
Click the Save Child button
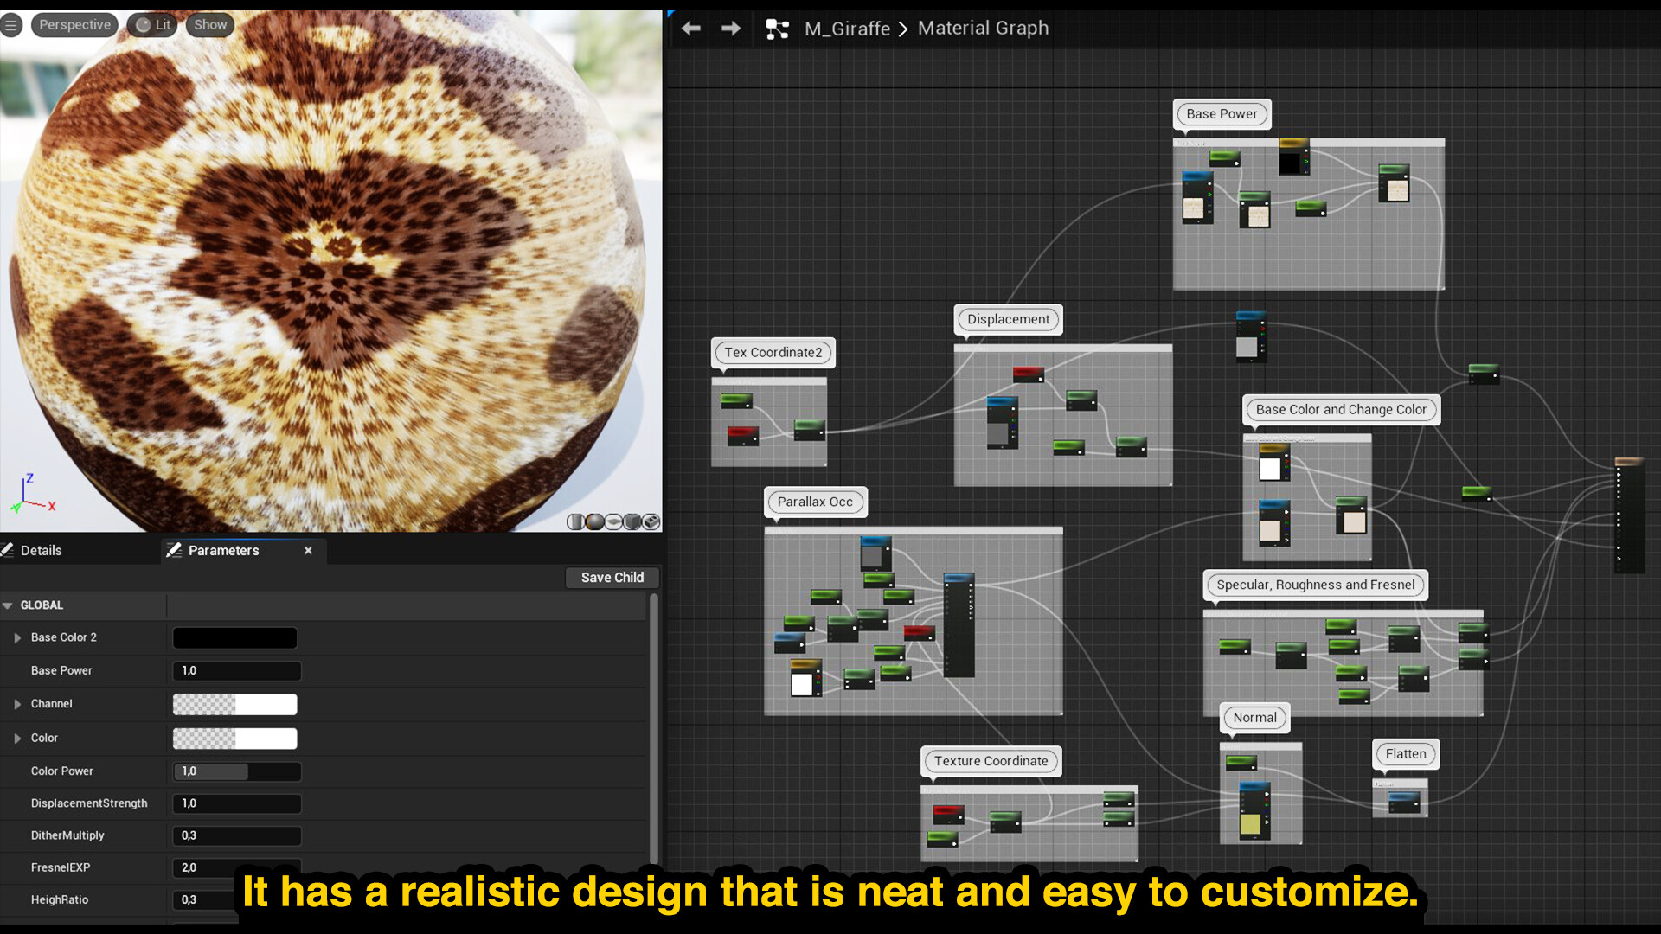(x=612, y=577)
